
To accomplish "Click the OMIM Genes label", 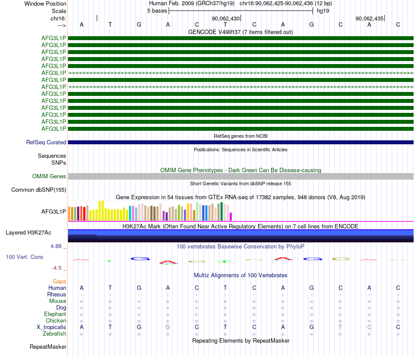I will pyautogui.click(x=49, y=176).
